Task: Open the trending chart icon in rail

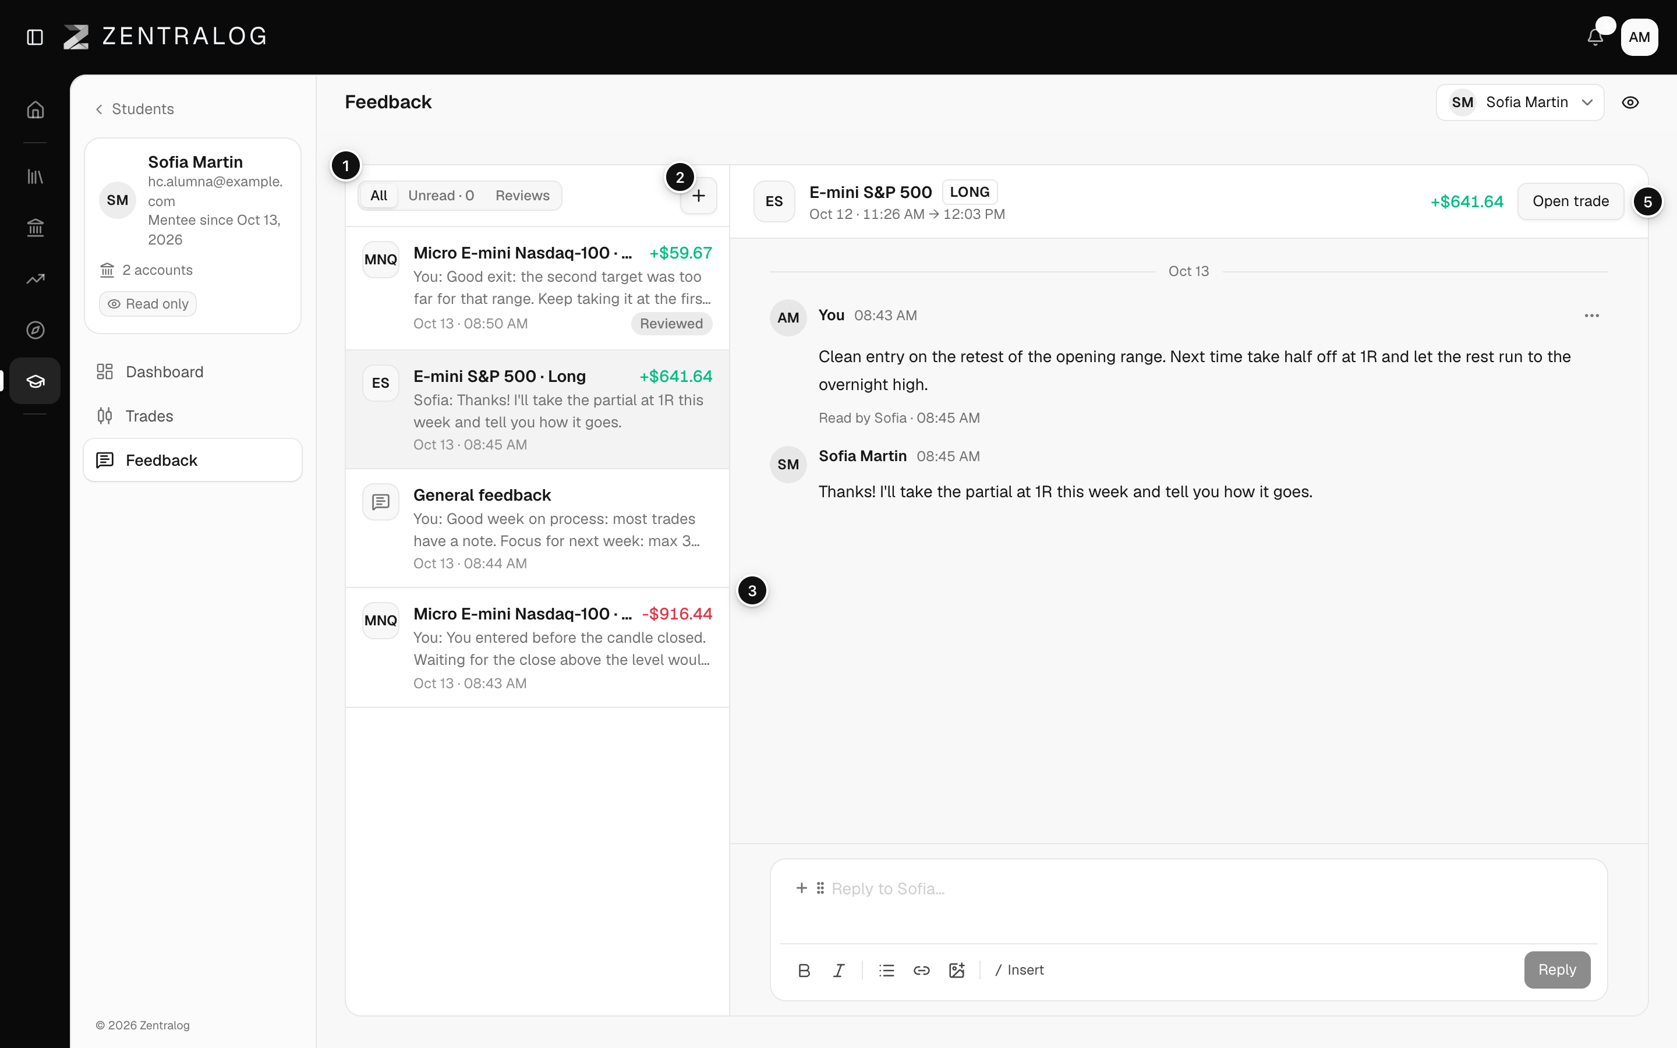Action: click(36, 279)
